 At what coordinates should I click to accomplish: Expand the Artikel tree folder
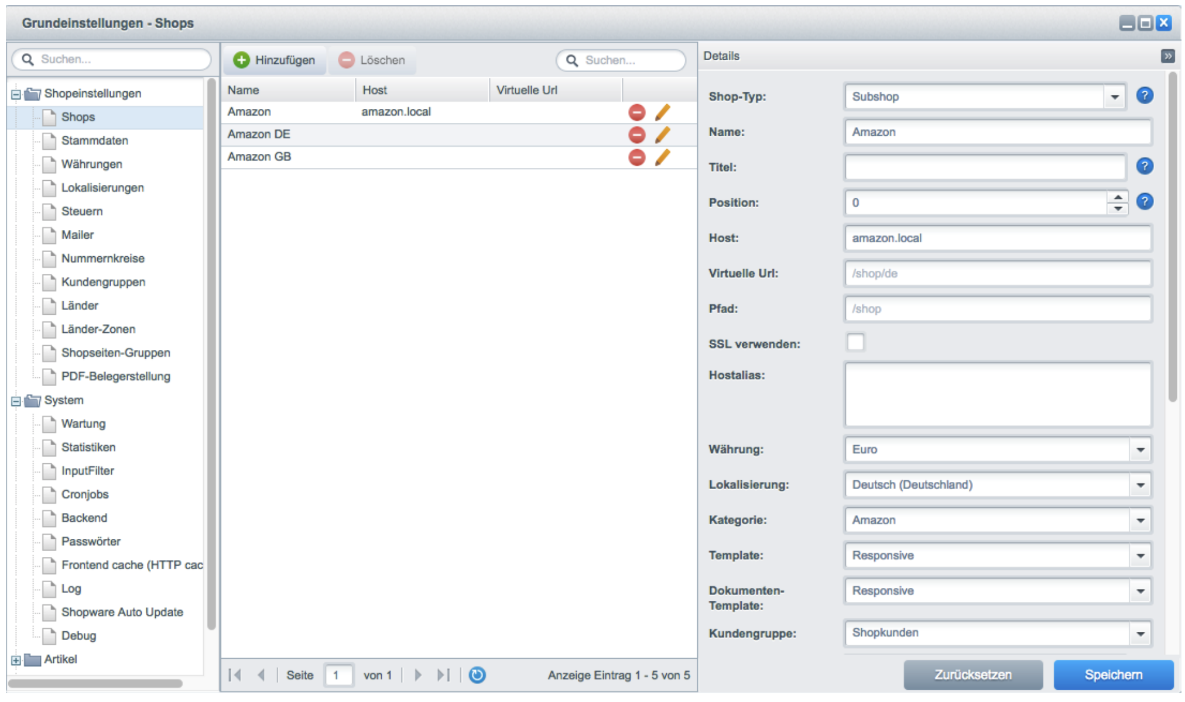[16, 660]
